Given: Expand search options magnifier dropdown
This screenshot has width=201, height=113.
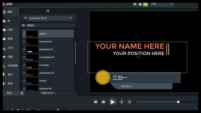Looking at the screenshot, I should click(x=24, y=25).
